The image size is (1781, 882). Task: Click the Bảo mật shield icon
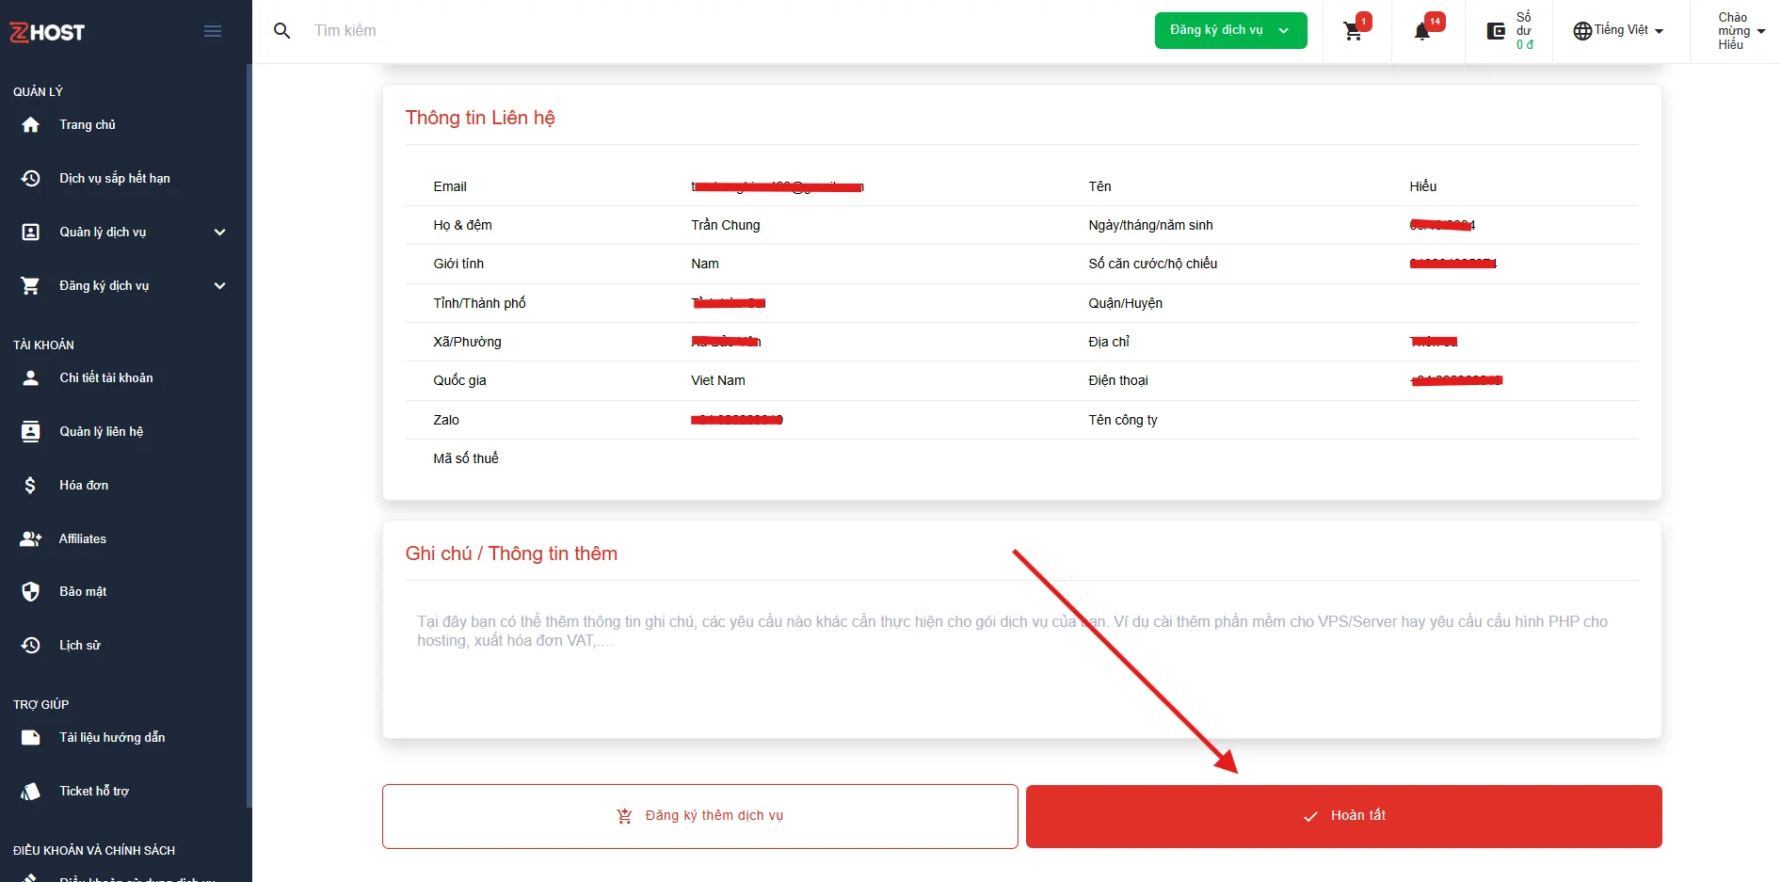[31, 591]
